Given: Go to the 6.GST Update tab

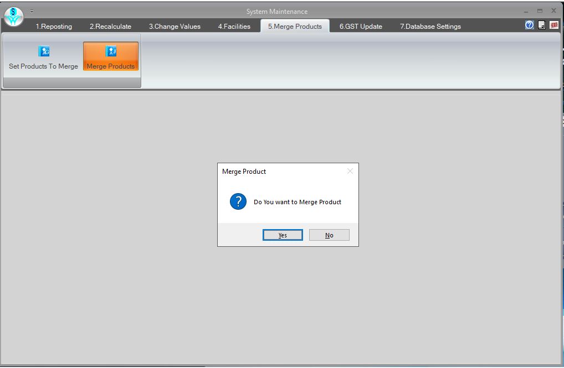Looking at the screenshot, I should [x=361, y=26].
